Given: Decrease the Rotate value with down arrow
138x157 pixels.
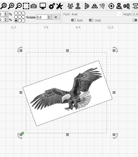Looking at the screenshot, I should (x=49, y=18).
